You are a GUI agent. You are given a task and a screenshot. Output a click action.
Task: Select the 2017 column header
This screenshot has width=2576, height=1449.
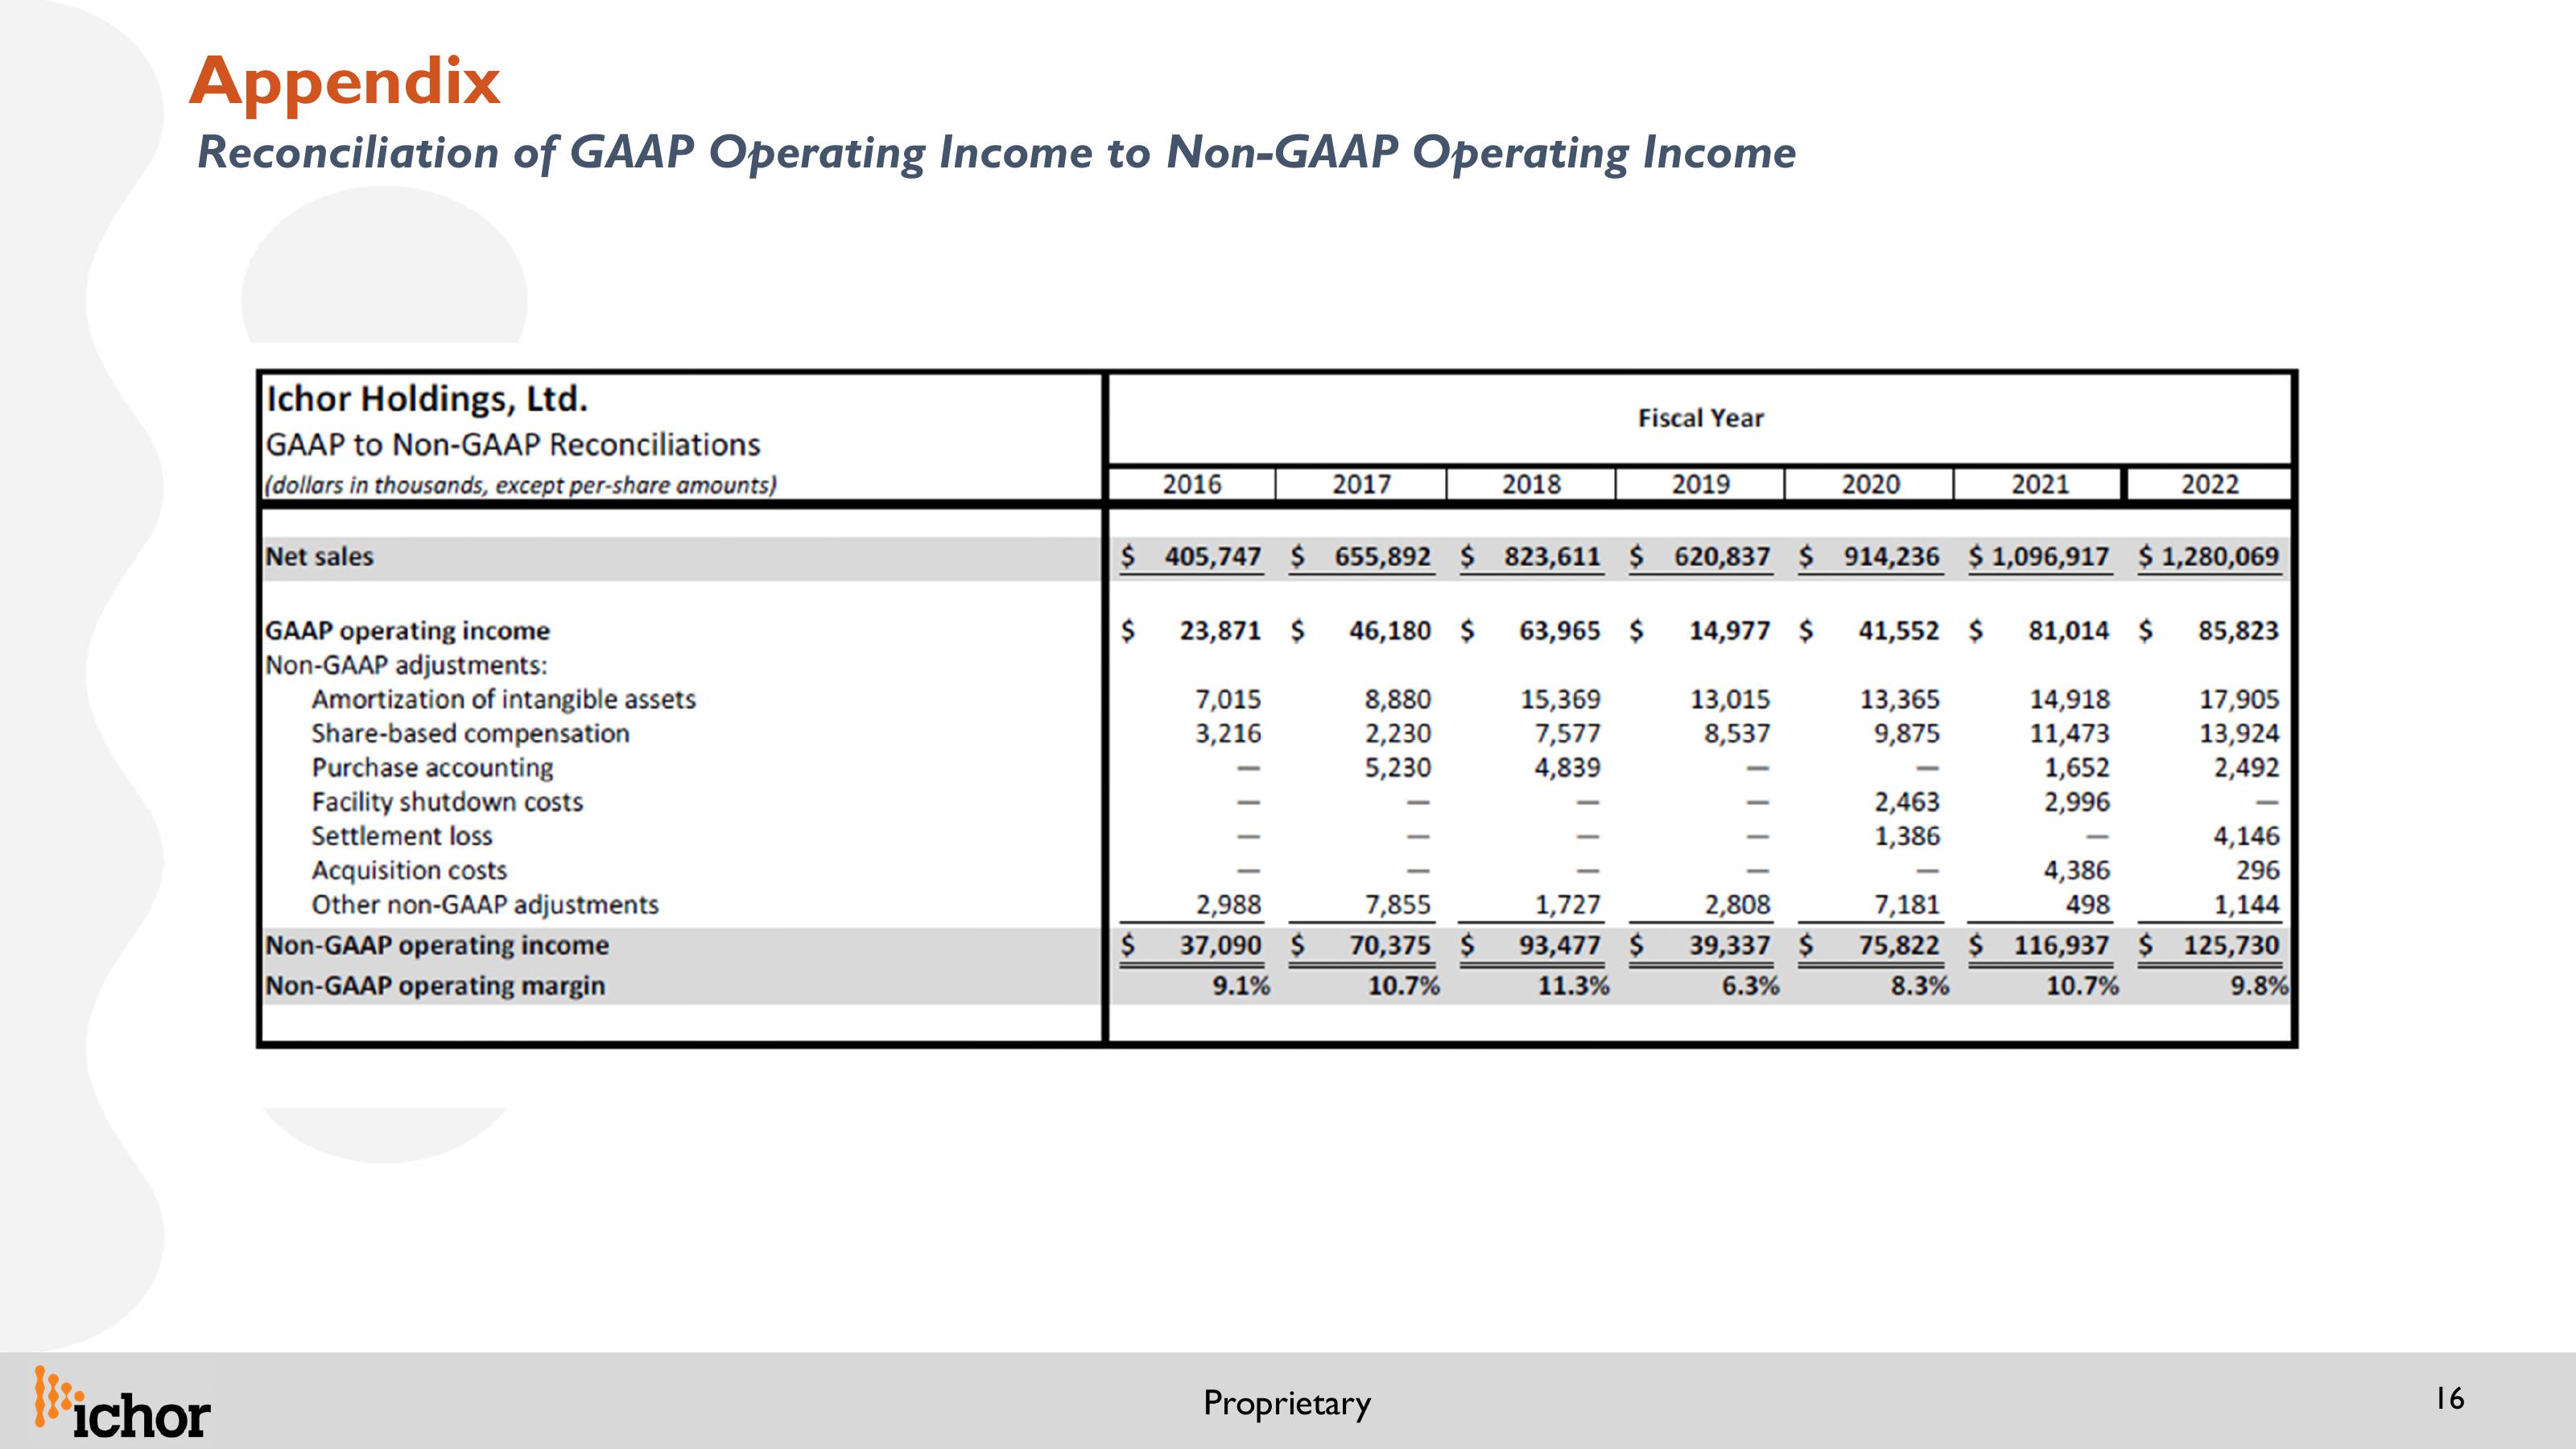tap(1361, 484)
